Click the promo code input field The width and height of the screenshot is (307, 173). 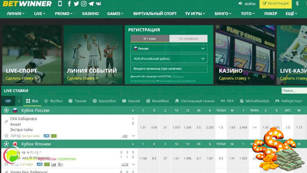169,68
